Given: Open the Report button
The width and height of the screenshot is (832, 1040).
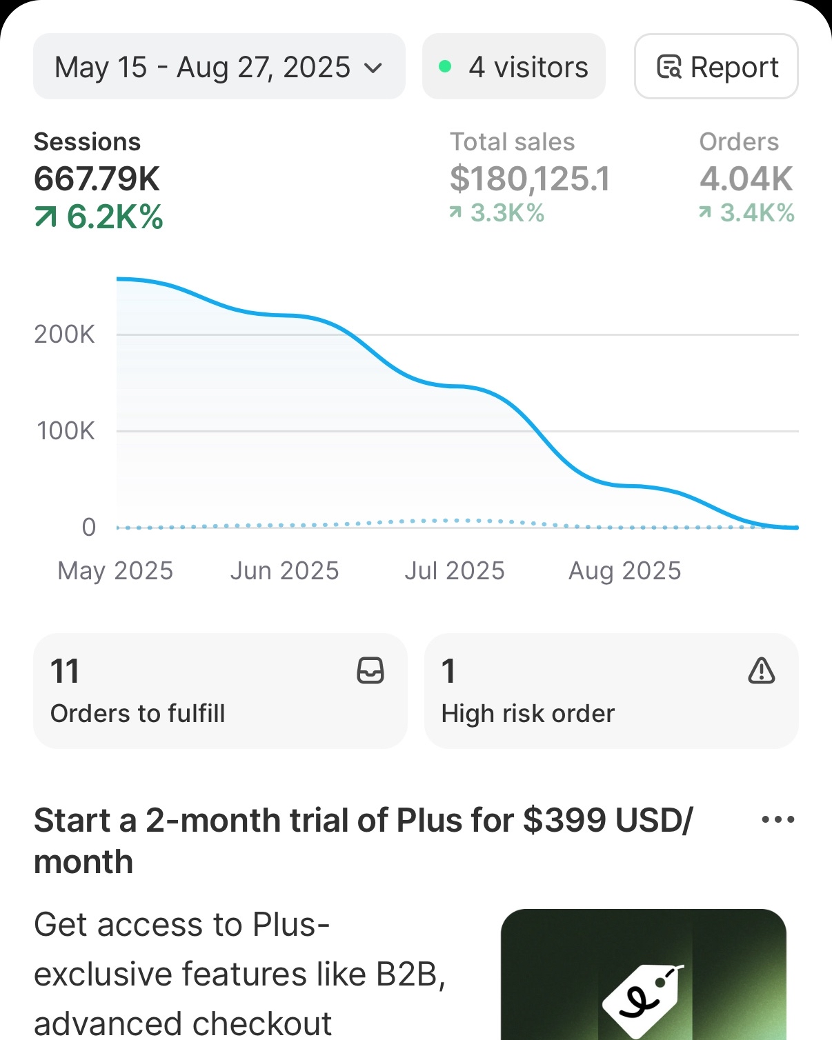Looking at the screenshot, I should tap(716, 67).
